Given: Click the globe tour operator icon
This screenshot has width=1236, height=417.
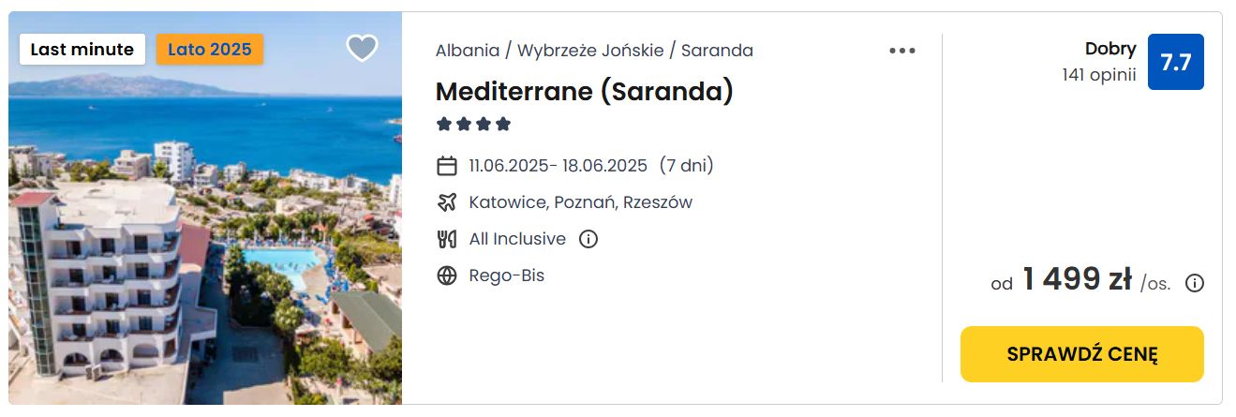Looking at the screenshot, I should click(447, 276).
